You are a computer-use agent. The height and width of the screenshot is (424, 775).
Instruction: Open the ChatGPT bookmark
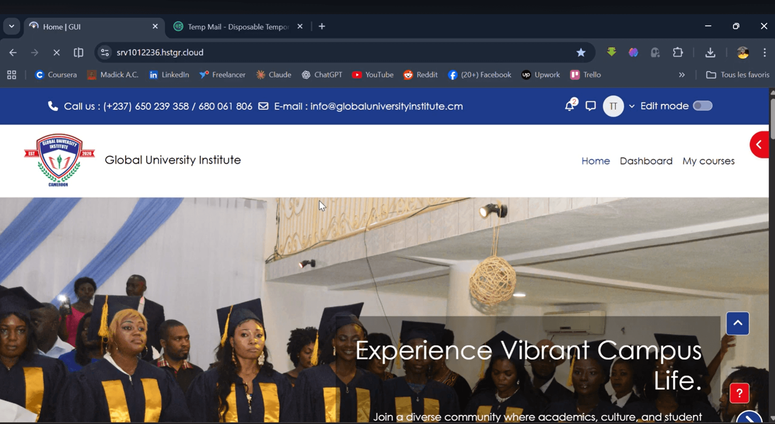point(322,75)
